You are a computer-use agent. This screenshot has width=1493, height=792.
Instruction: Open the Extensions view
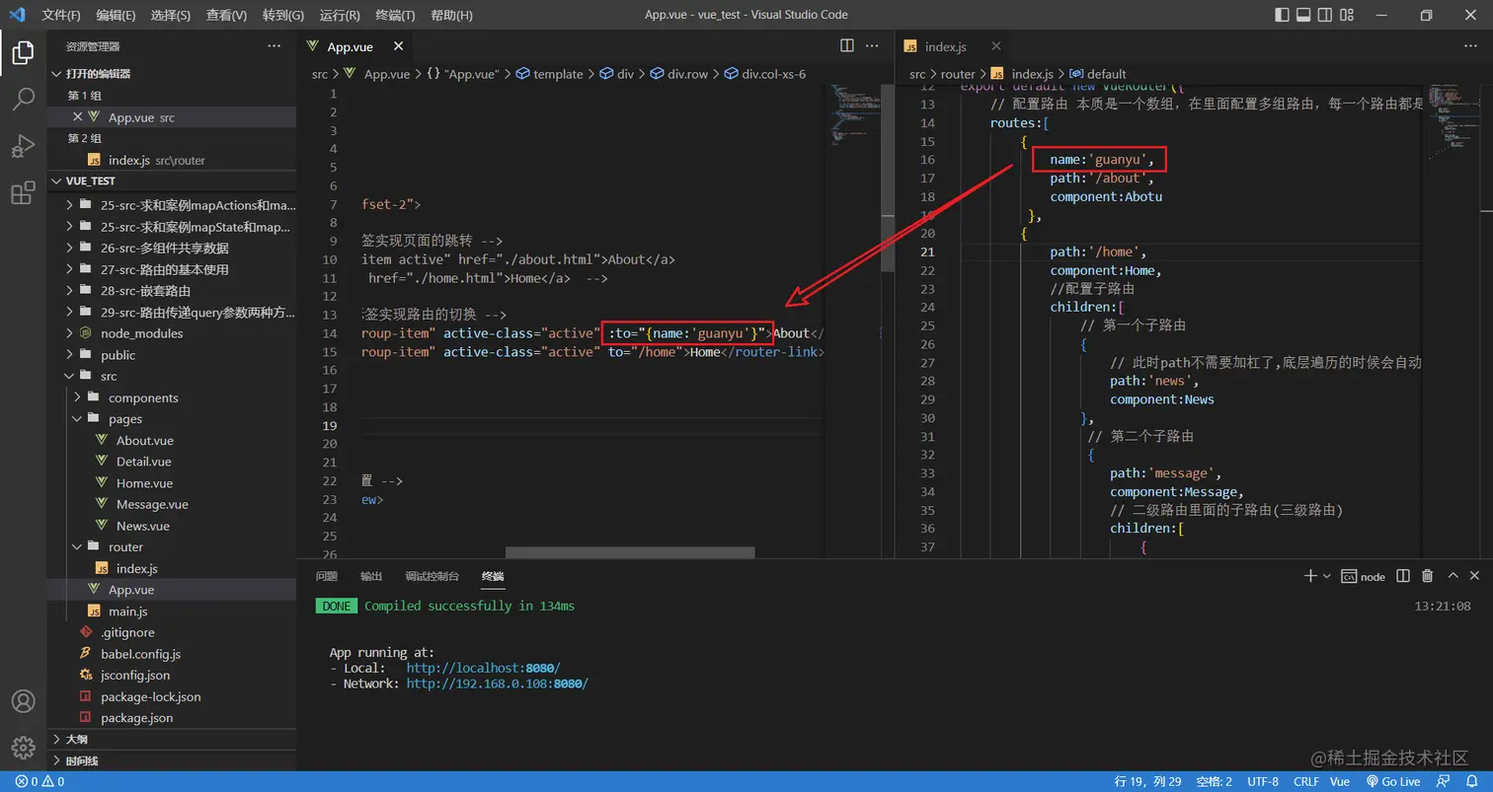tap(23, 193)
